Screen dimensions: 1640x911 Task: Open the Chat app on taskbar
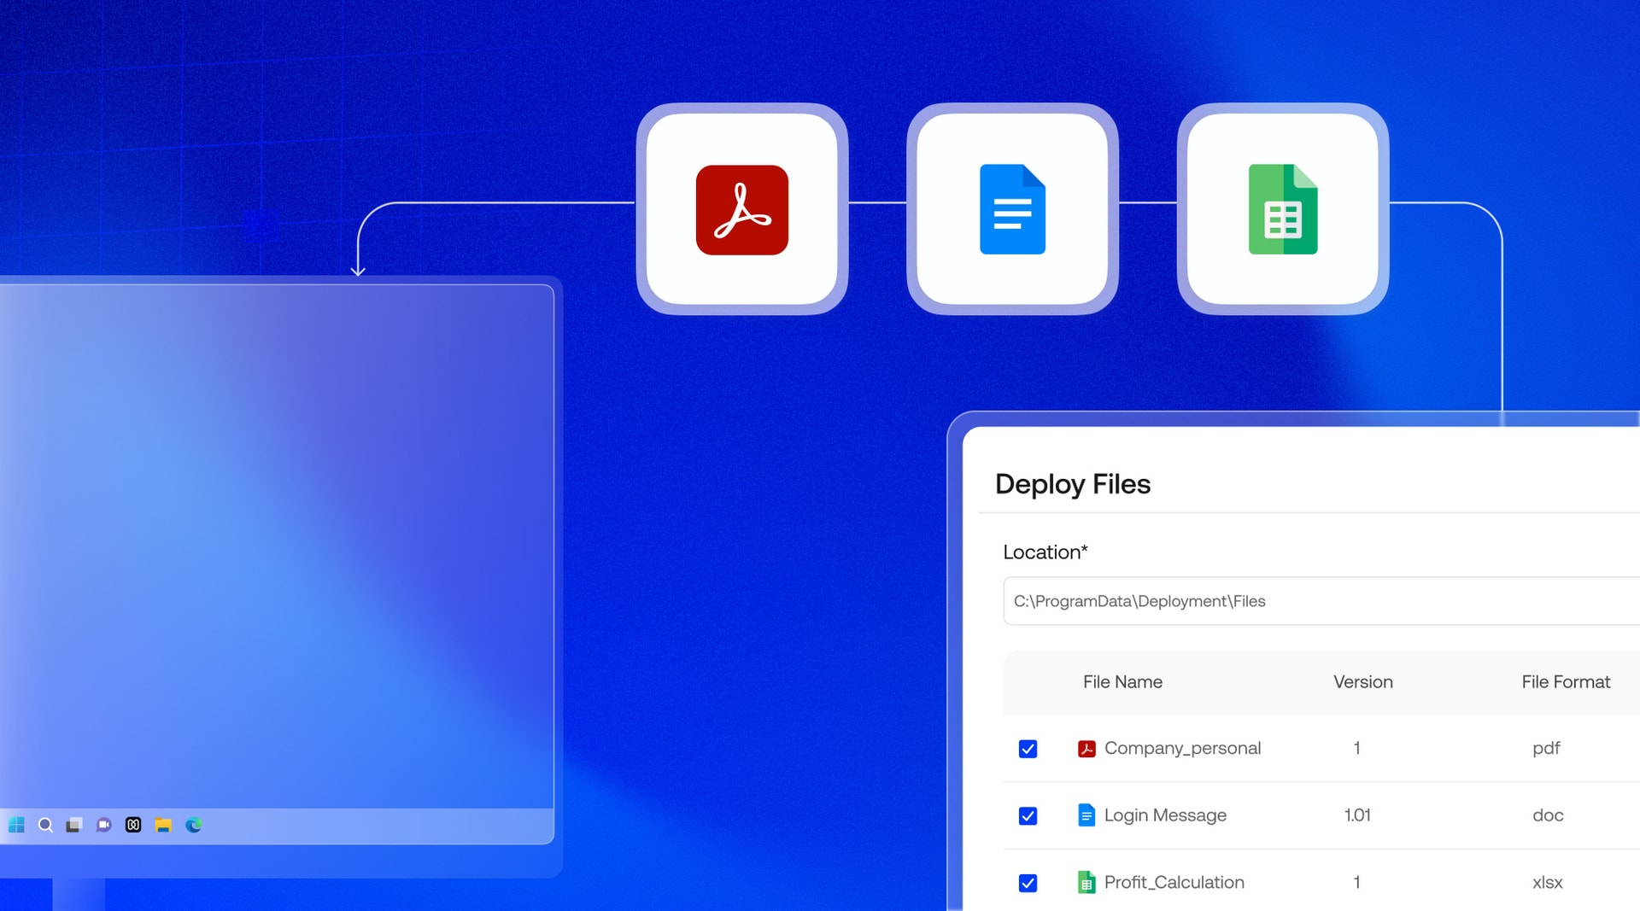[x=103, y=825]
